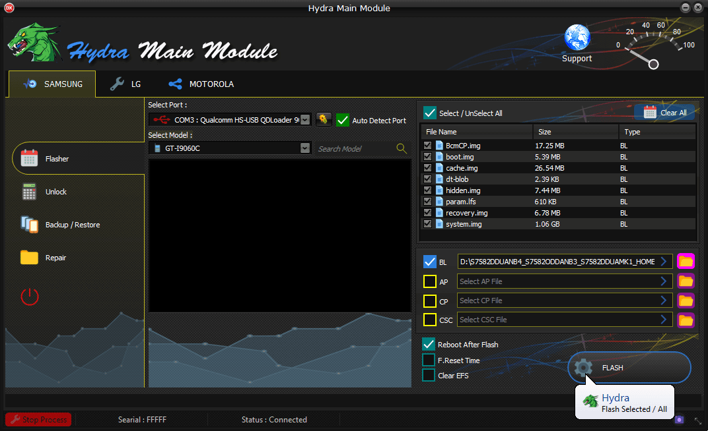708x431 pixels.
Task: Switch to the LG tab
Action: [126, 84]
